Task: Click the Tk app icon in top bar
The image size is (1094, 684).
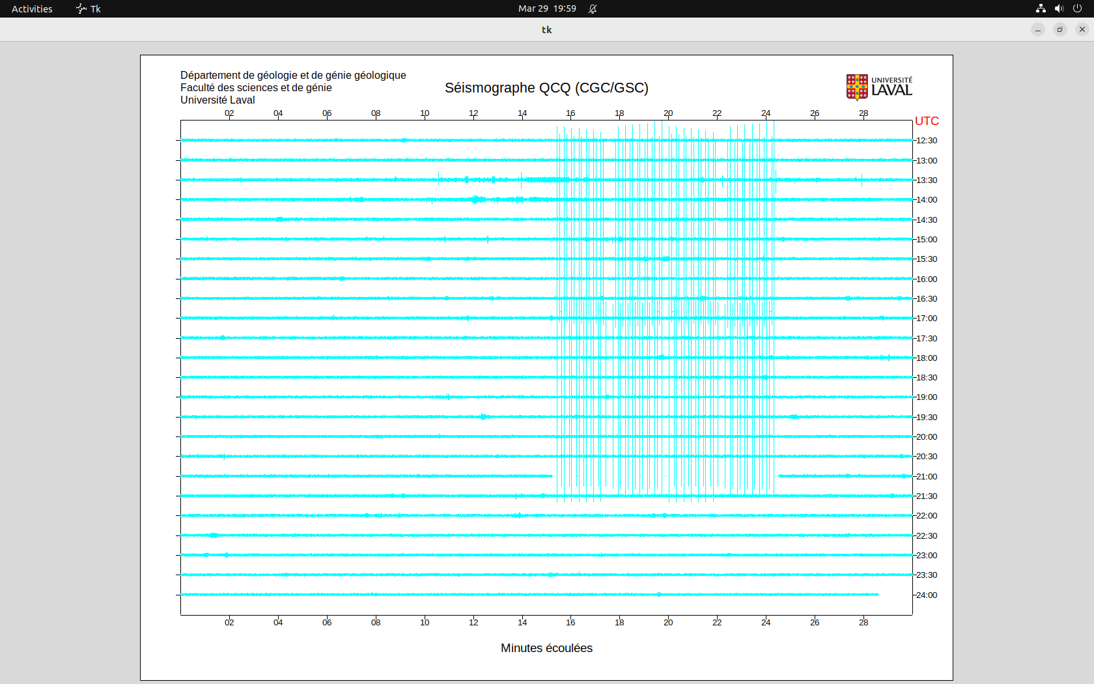Action: [x=81, y=8]
